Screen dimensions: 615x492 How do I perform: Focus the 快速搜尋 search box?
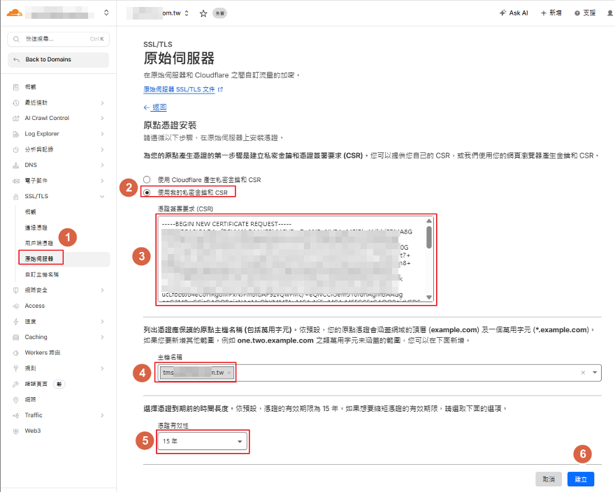pos(58,39)
